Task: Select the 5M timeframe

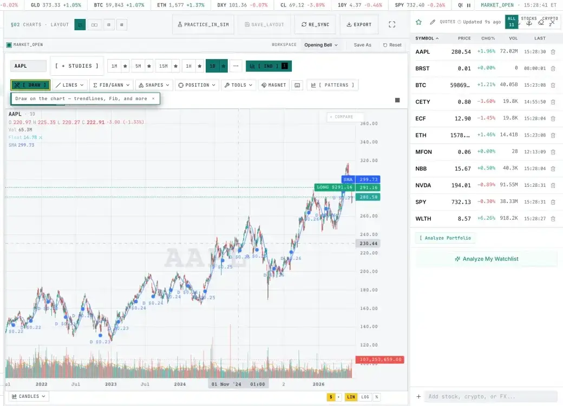Action: pos(138,66)
